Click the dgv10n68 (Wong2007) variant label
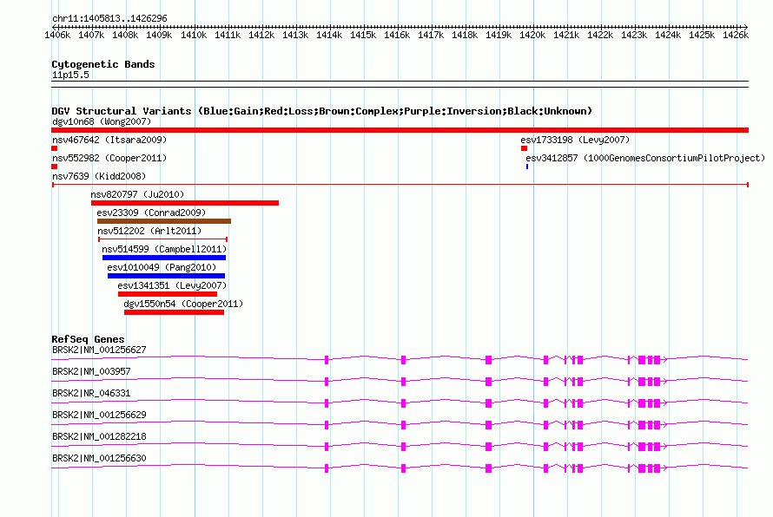Screen dimensions: 773x517 click(102, 121)
